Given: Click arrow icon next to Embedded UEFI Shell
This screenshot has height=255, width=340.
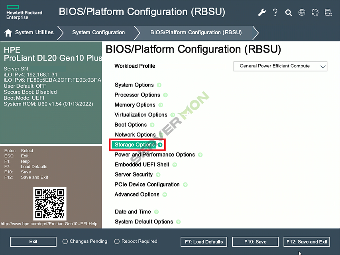Looking at the screenshot, I should click(175, 165).
